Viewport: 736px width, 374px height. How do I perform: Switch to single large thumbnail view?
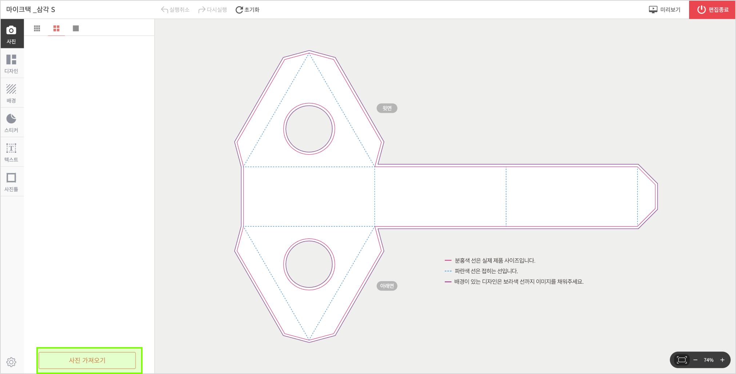coord(76,28)
